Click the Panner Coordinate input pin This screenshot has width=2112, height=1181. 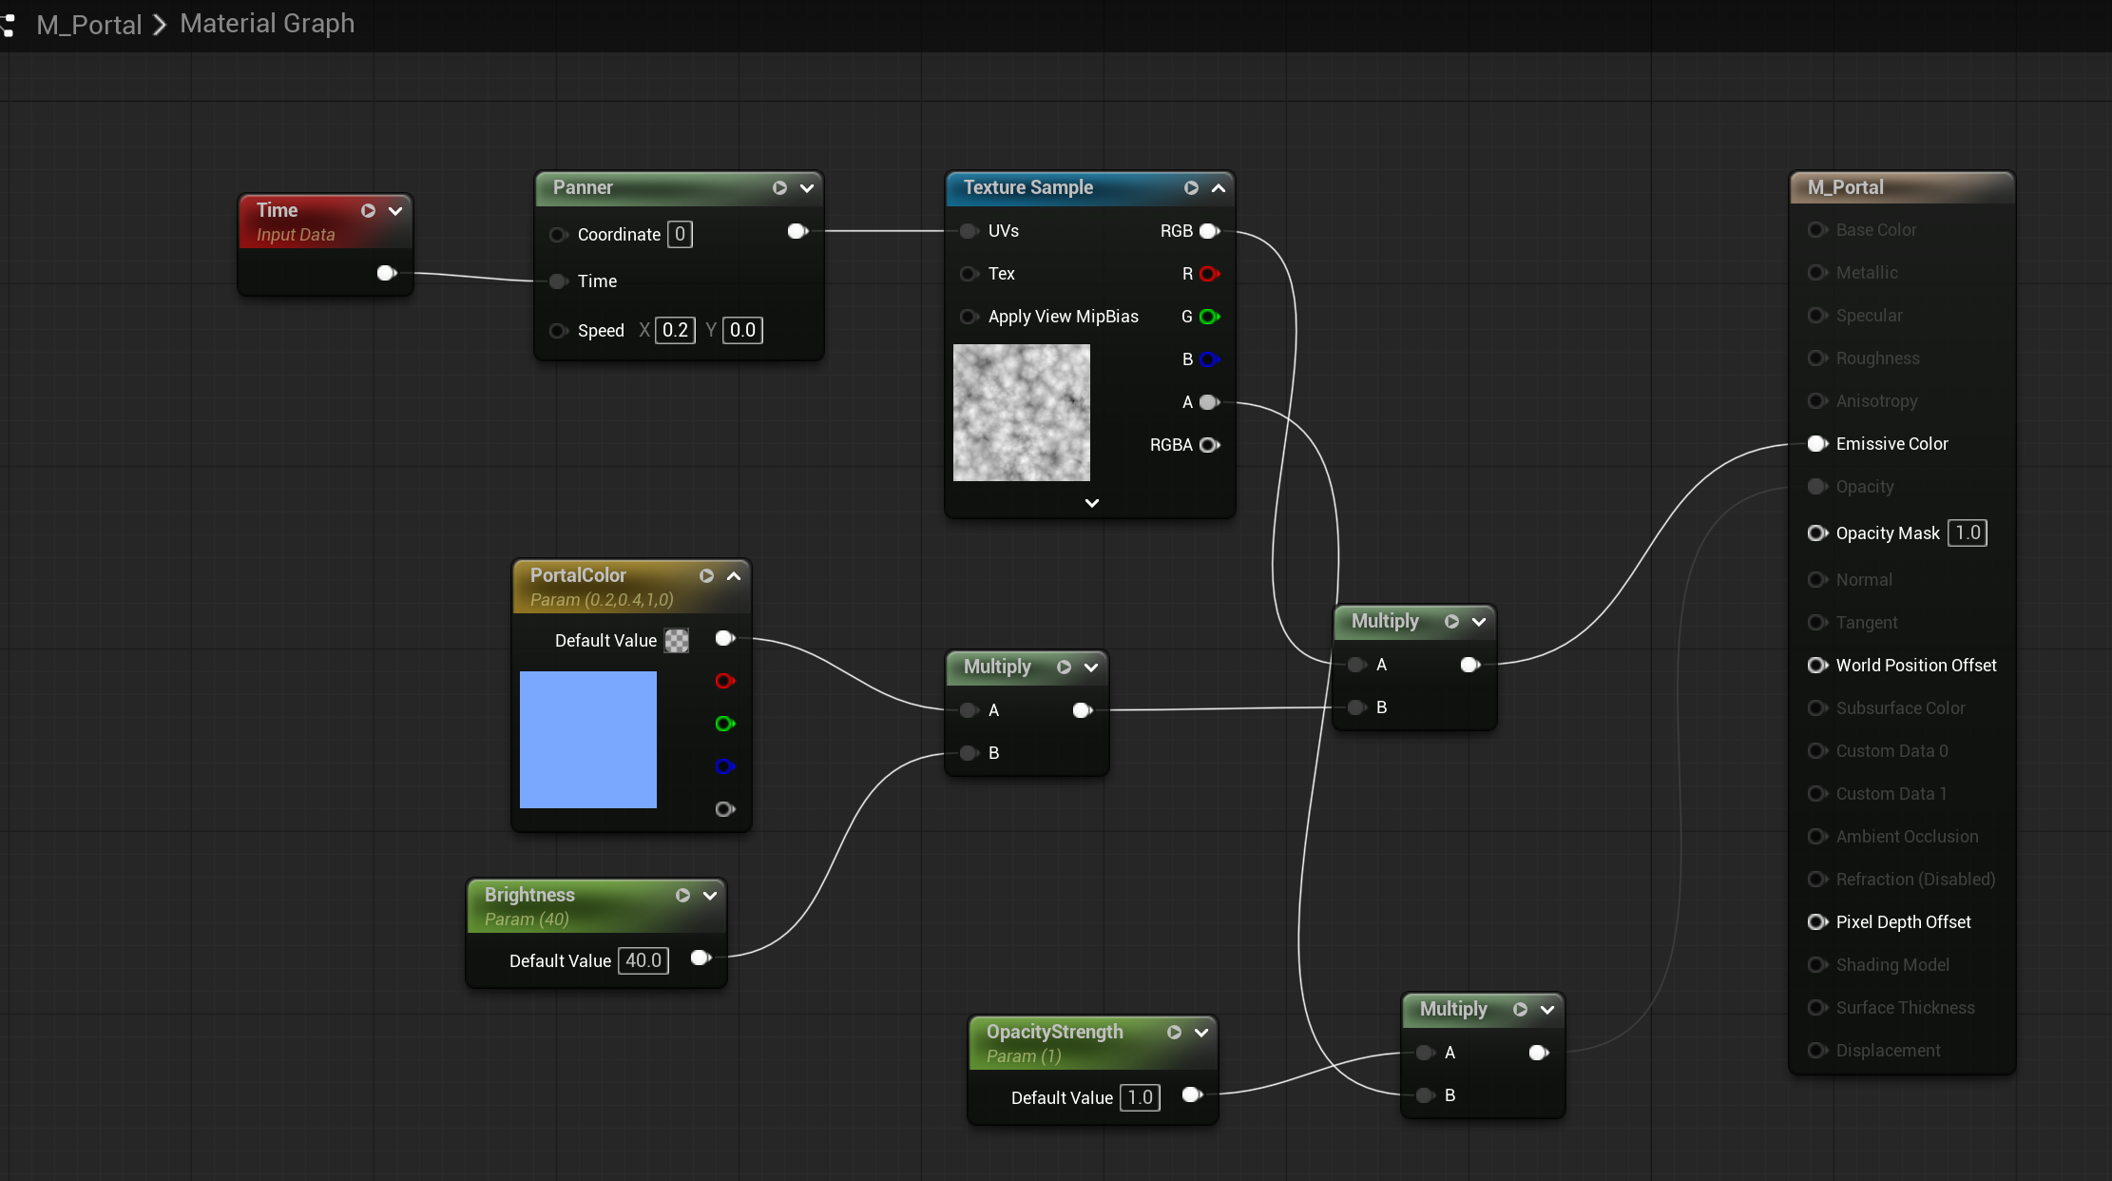[x=559, y=235]
